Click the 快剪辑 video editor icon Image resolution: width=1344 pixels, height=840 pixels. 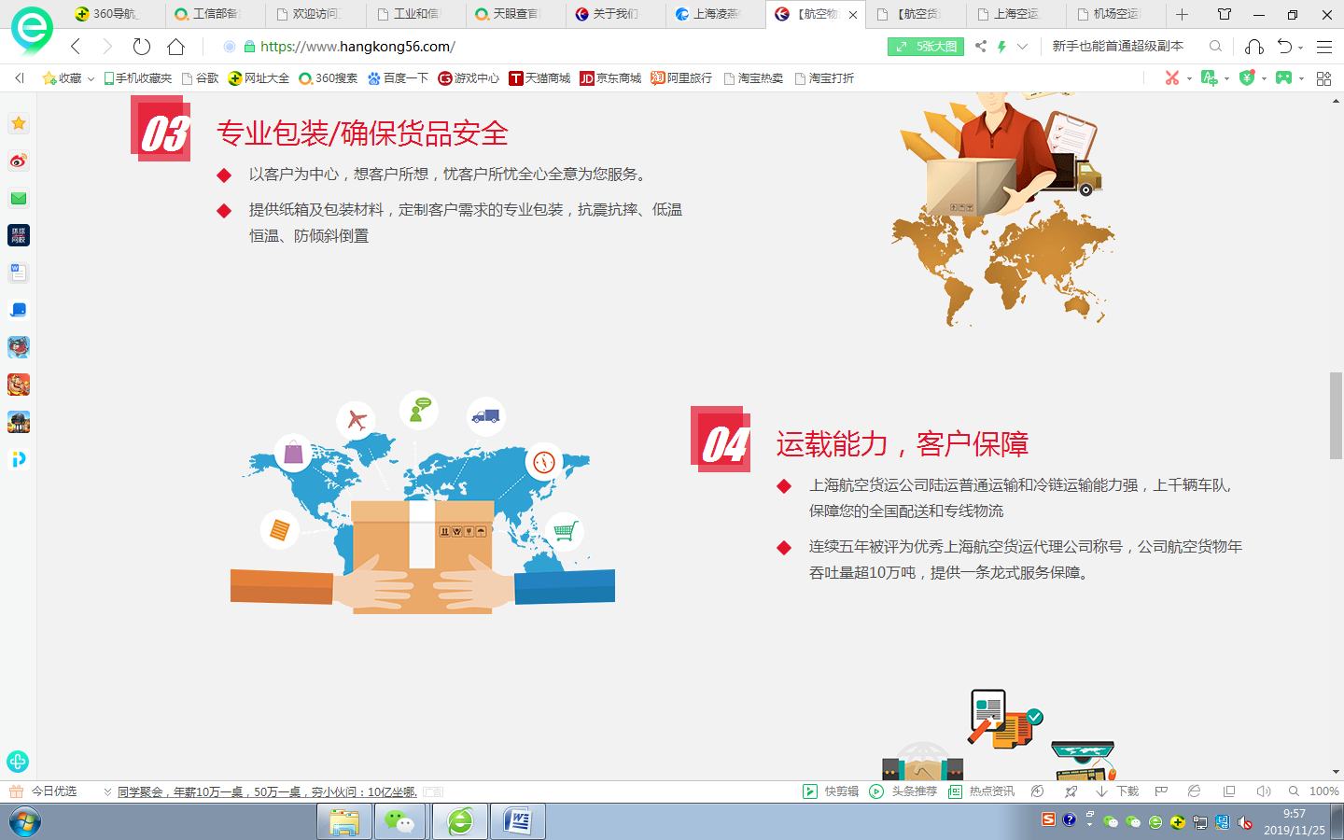coord(810,791)
